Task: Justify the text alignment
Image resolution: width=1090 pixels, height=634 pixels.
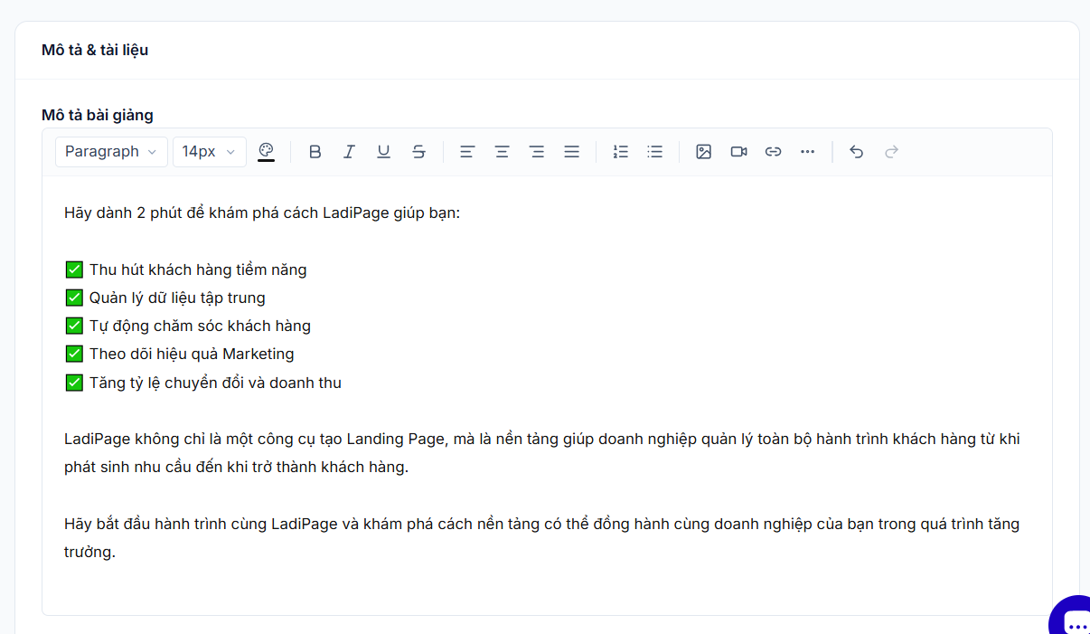Action: pos(571,152)
